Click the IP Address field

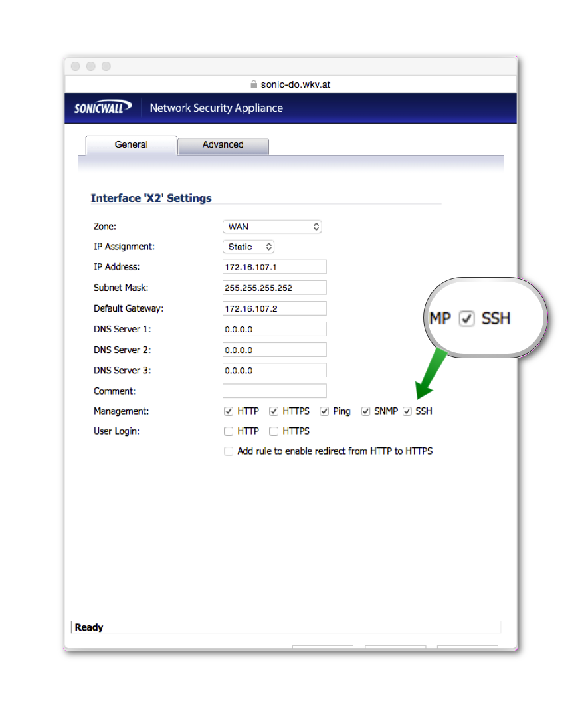[274, 267]
